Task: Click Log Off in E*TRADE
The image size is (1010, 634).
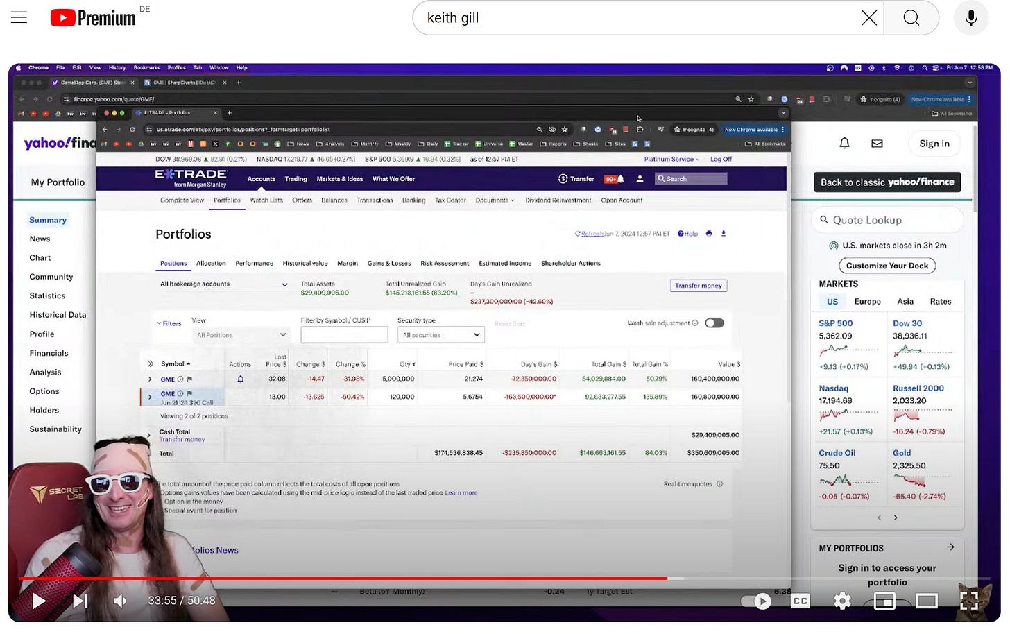Action: coord(721,159)
